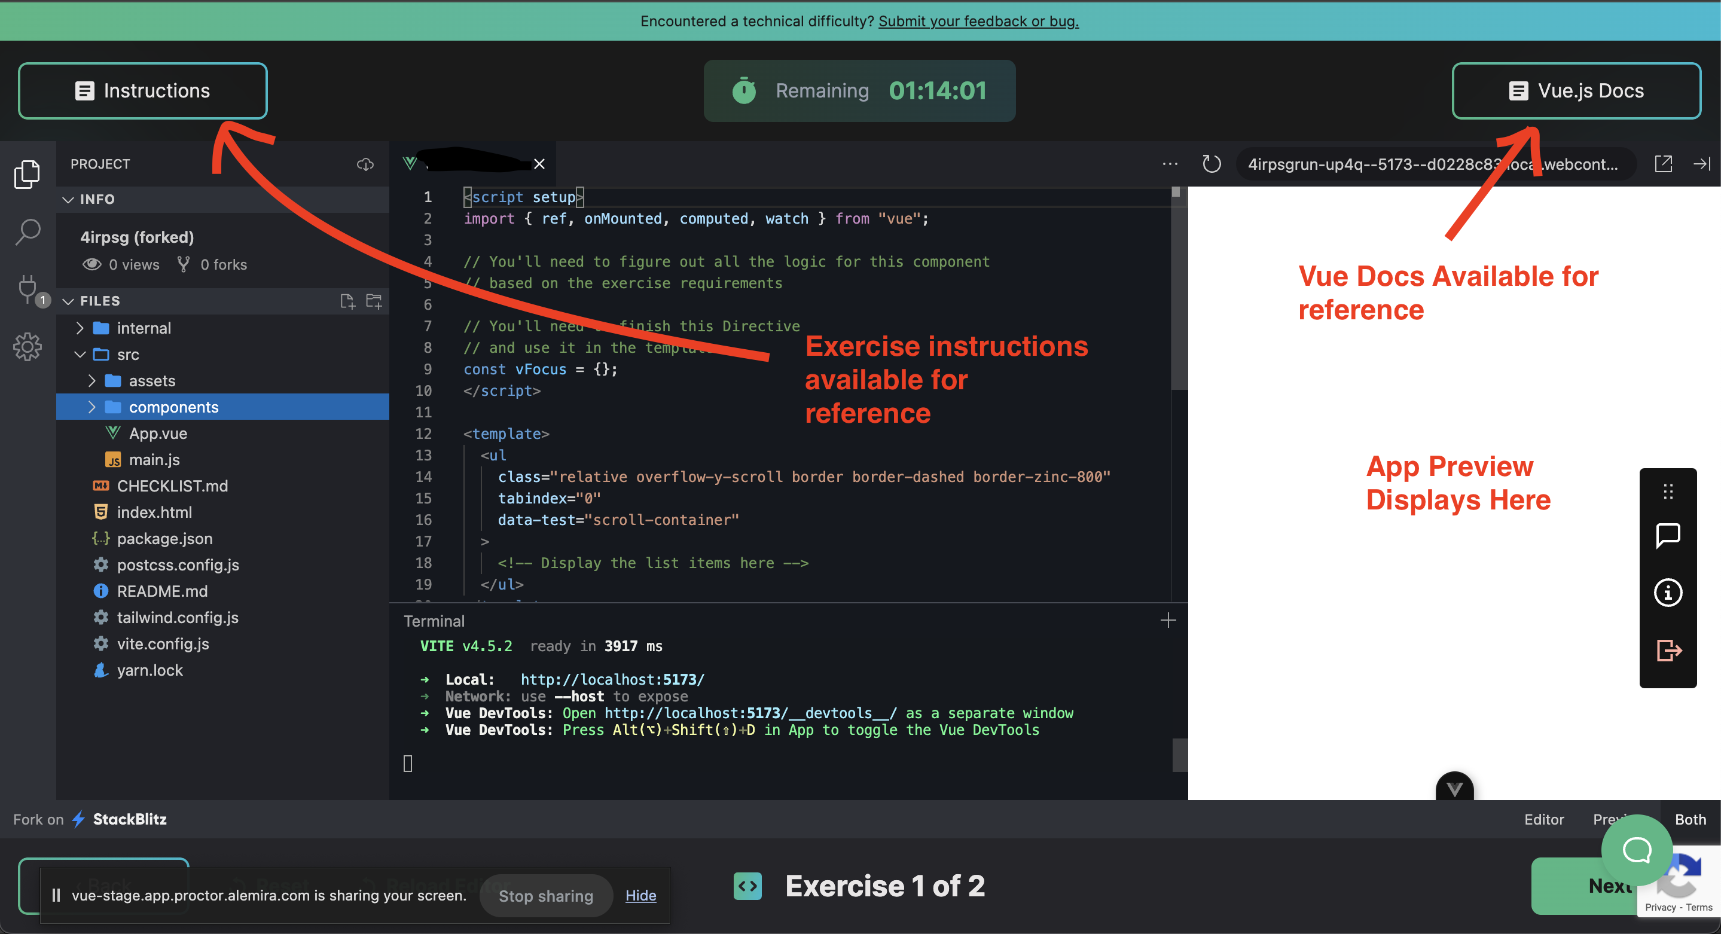Screen dimensions: 1721x934
Task: Open the Search panel in sidebar
Action: click(28, 232)
